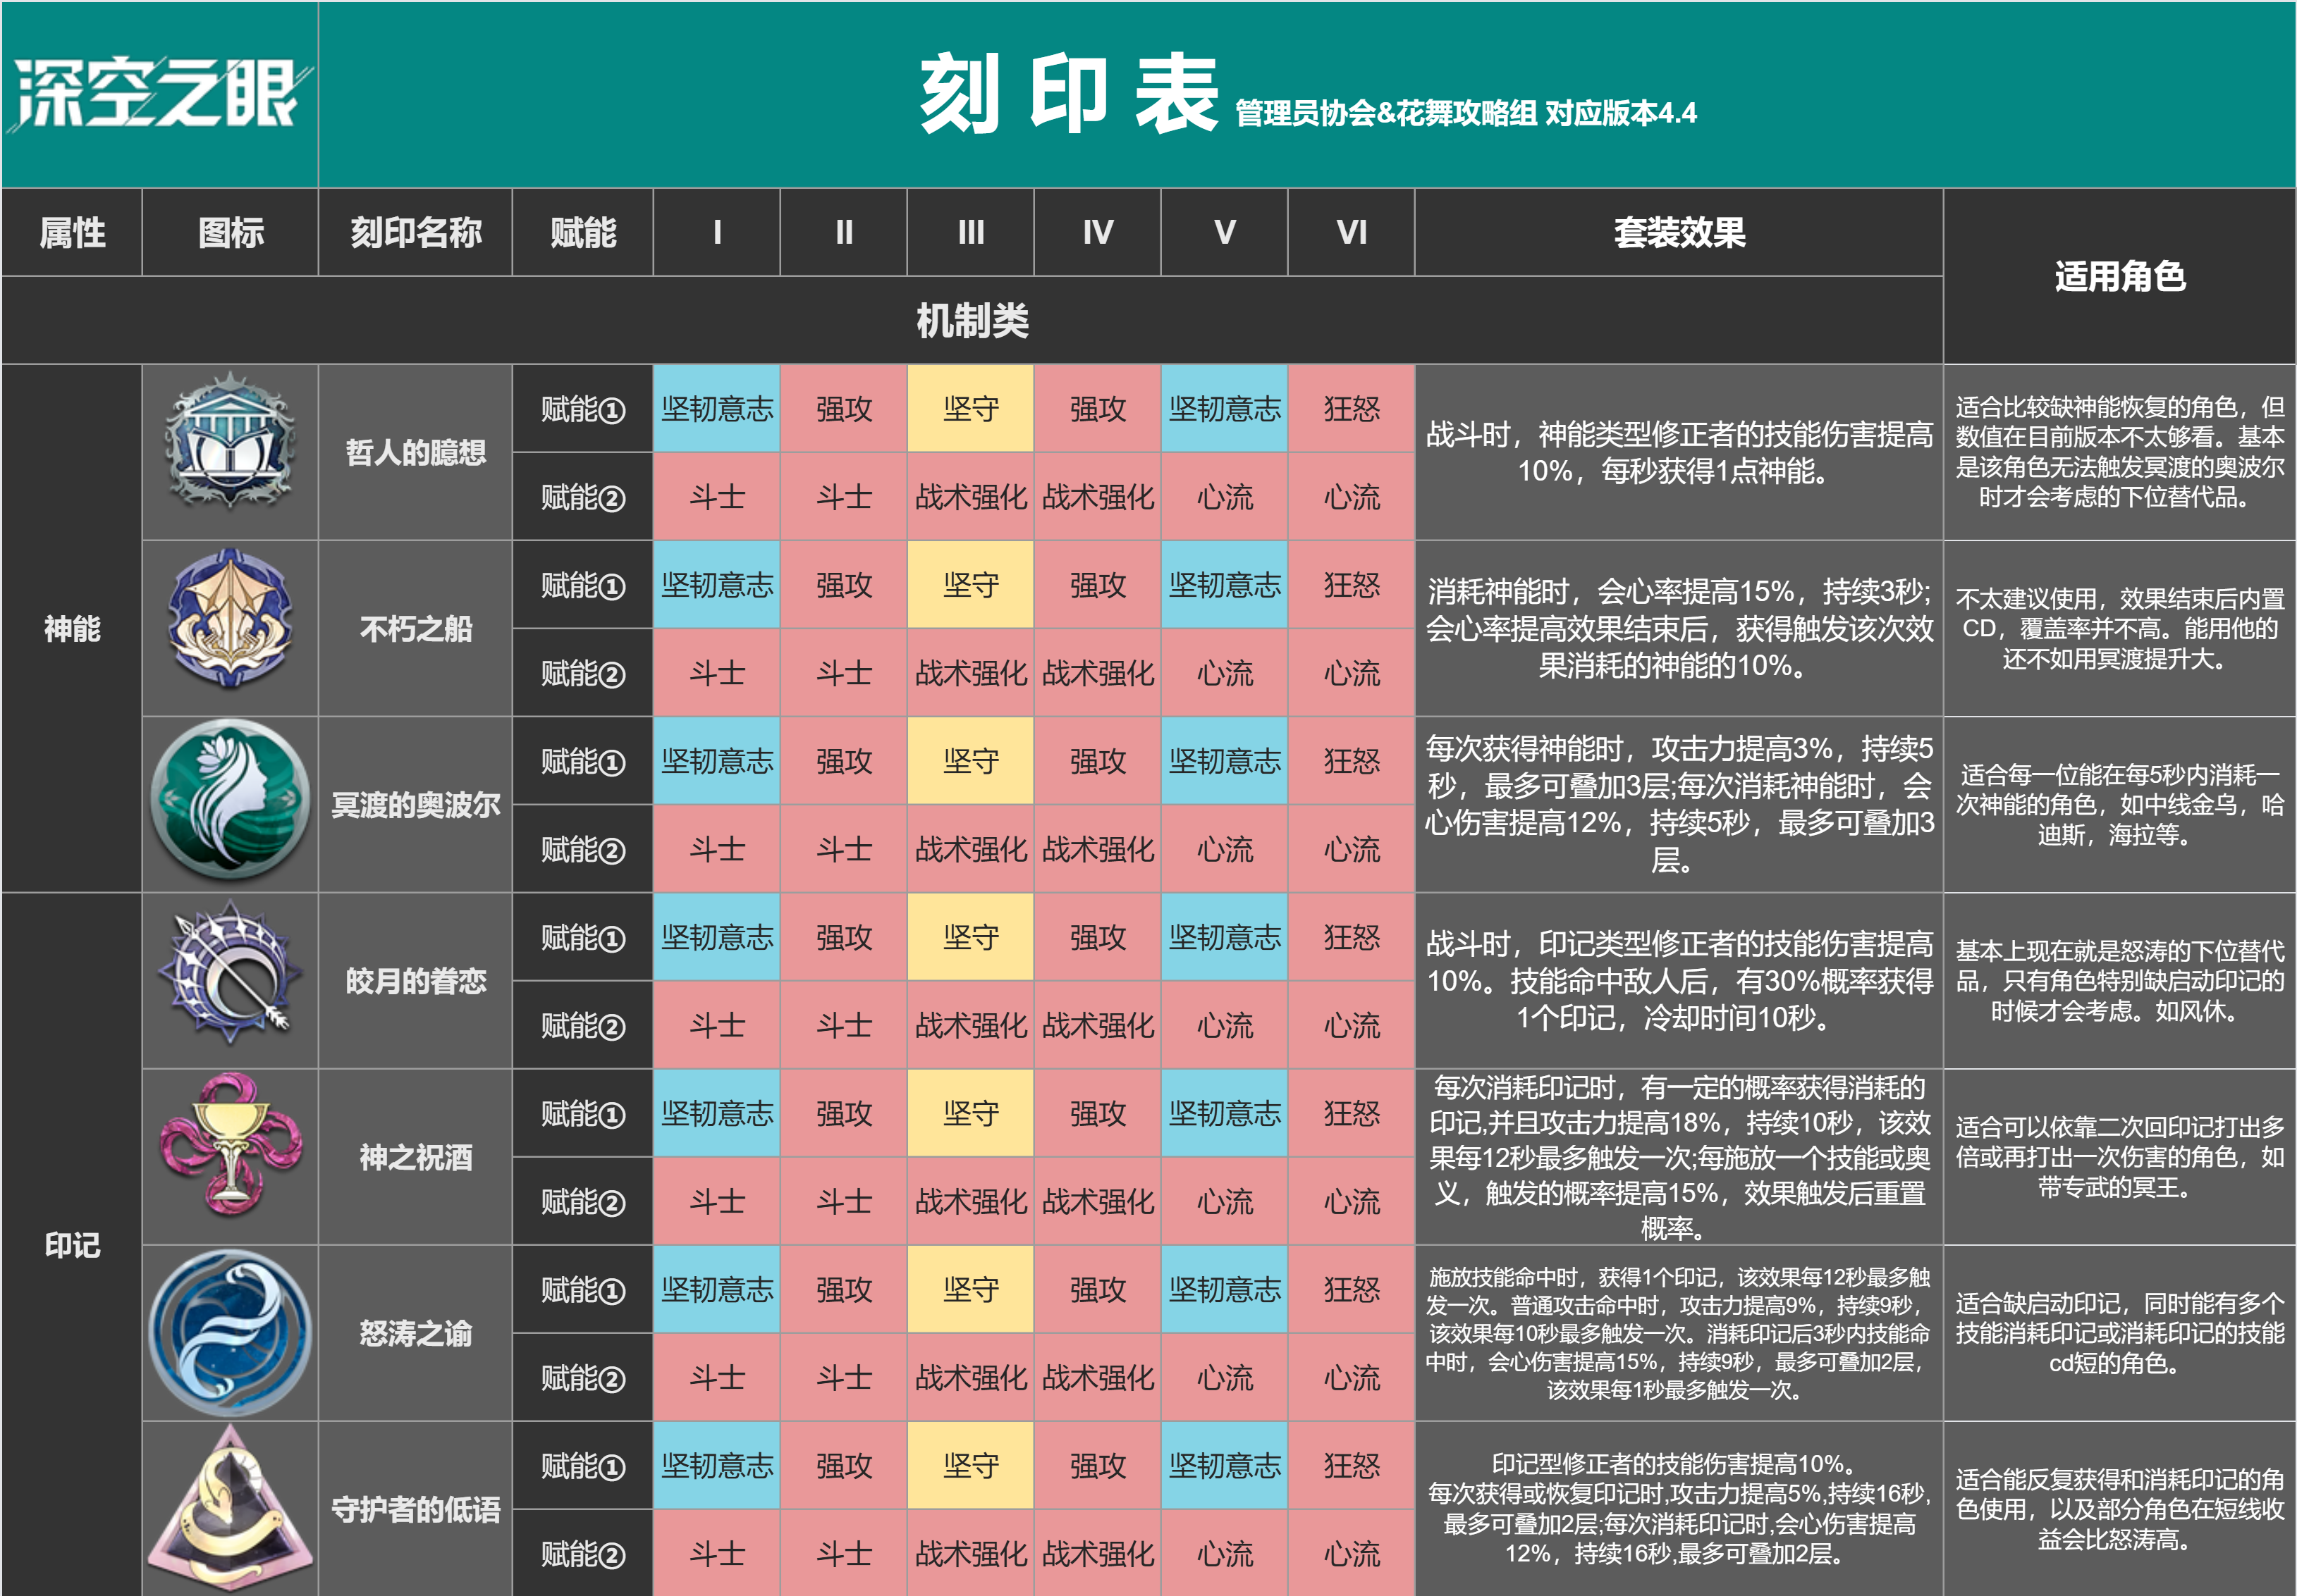Viewport: 2297px width, 1596px height.
Task: Click the 刻印名称 column header
Action: (415, 232)
